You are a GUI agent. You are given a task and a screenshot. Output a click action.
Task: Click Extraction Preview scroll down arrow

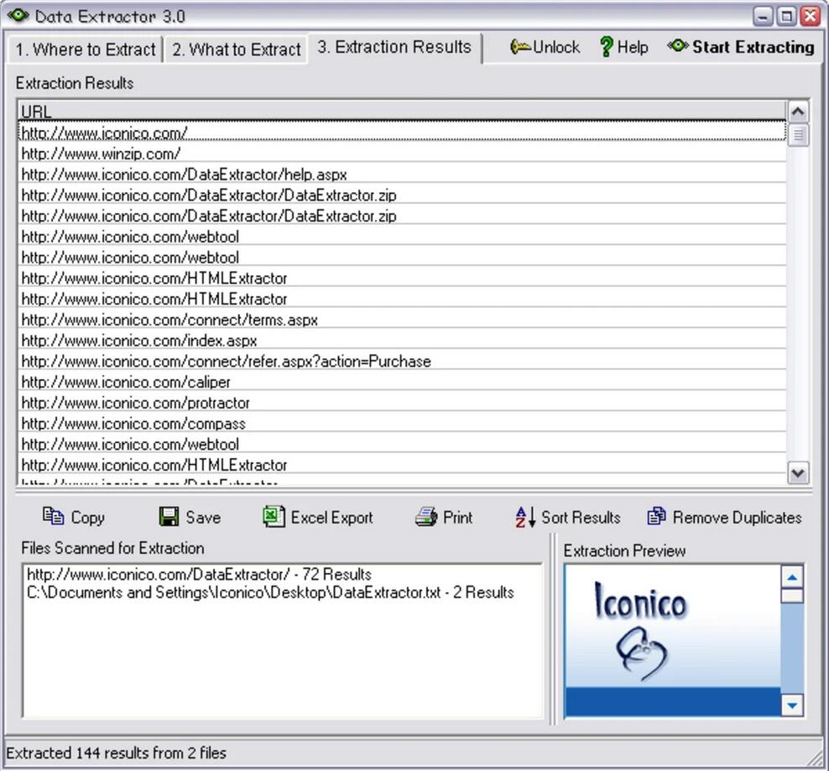[x=792, y=705]
